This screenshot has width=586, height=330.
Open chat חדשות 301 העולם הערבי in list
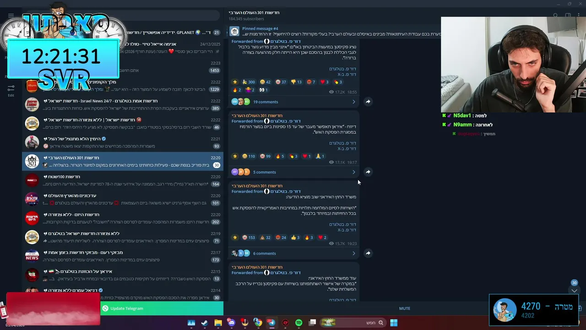click(123, 161)
